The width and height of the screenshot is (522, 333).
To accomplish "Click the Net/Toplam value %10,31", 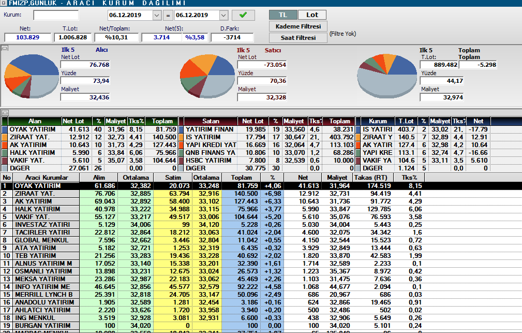I will 116,37.
